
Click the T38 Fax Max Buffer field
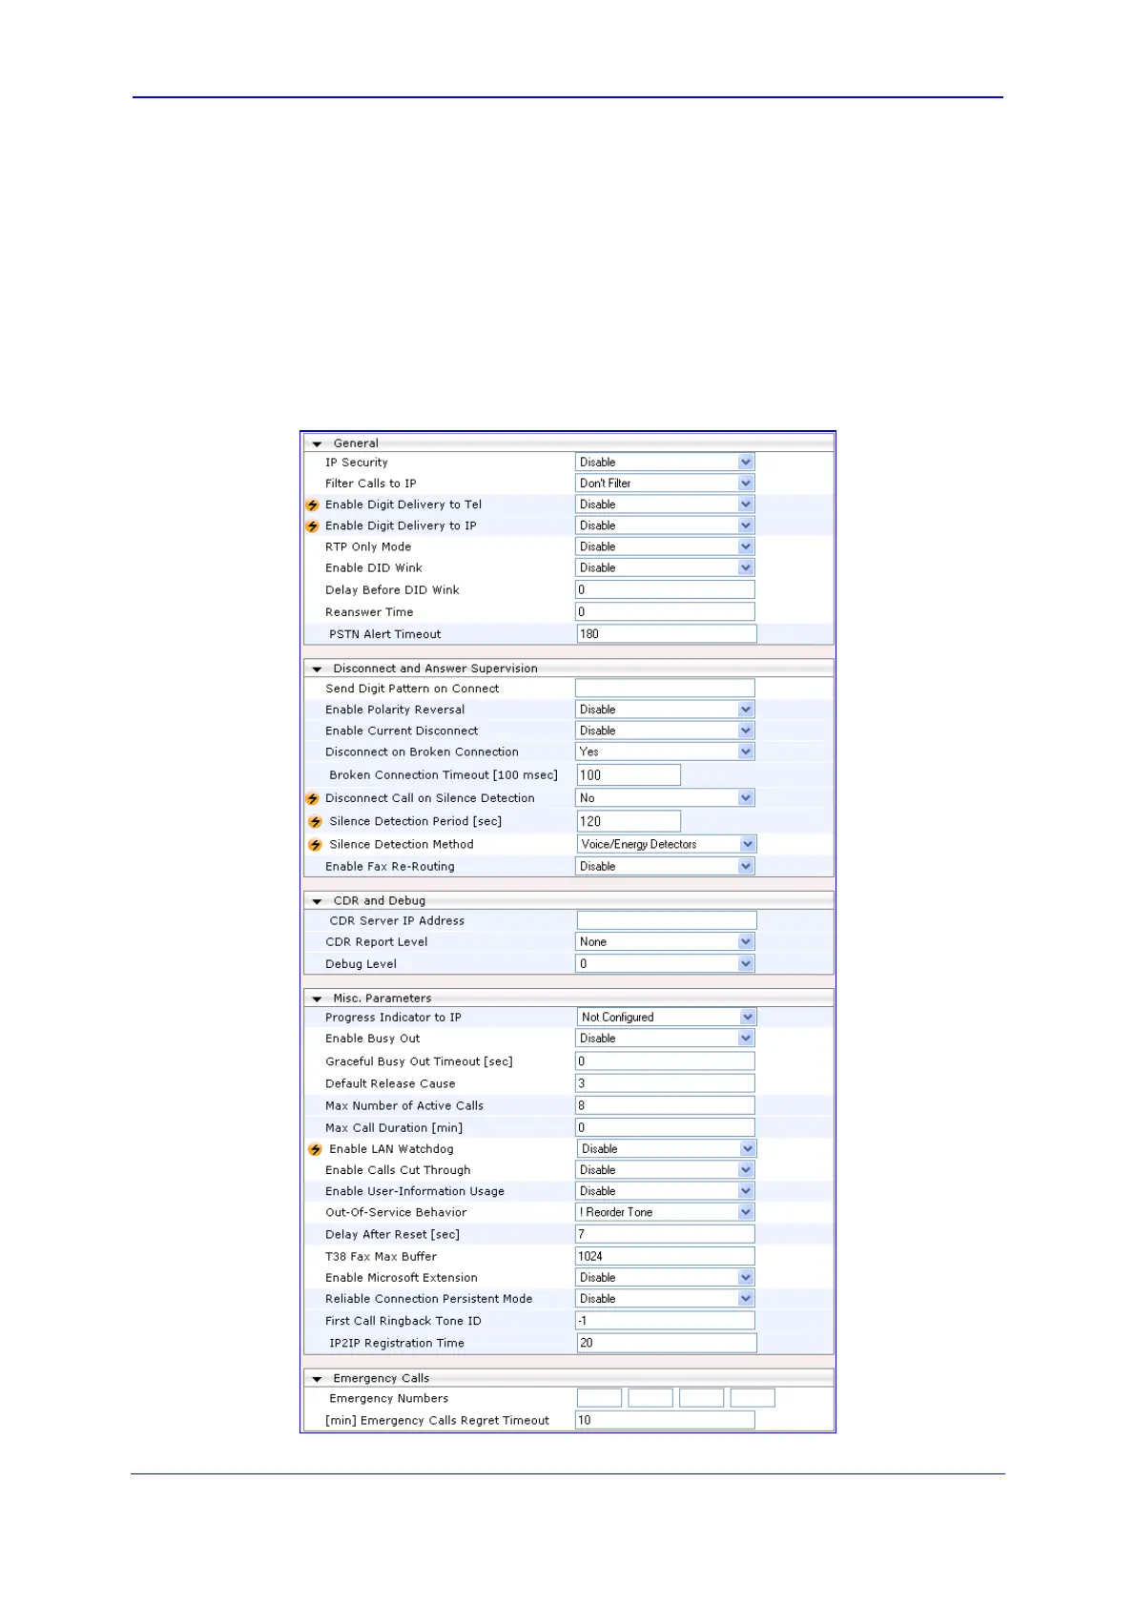(x=665, y=1257)
